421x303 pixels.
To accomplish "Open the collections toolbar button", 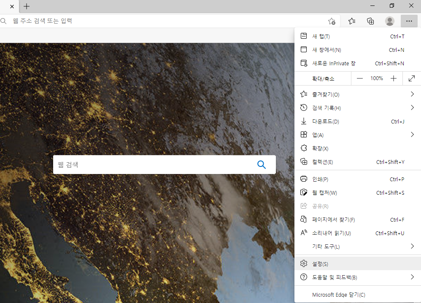I will 370,21.
